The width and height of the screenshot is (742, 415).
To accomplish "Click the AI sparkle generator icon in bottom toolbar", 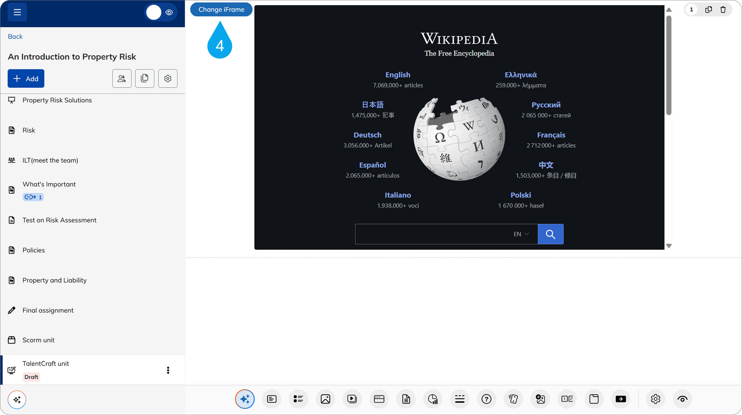I will coord(245,399).
